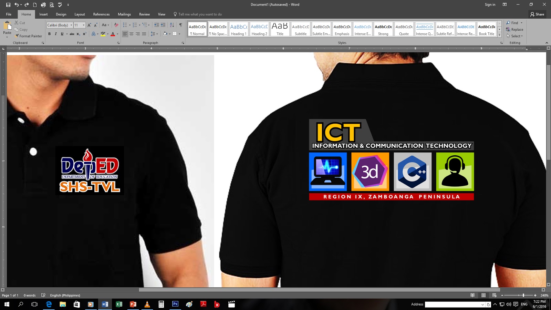Click the Text Highlight Color swatch
This screenshot has height=310, width=551.
[103, 34]
